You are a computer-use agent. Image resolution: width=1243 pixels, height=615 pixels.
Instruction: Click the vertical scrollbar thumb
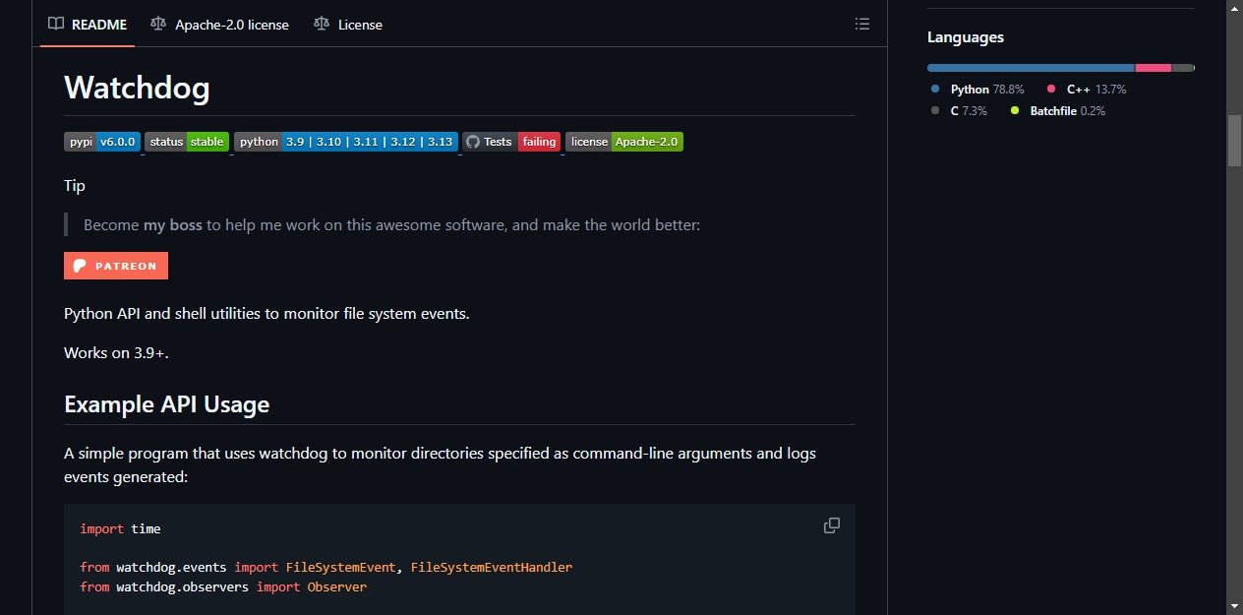click(x=1234, y=141)
